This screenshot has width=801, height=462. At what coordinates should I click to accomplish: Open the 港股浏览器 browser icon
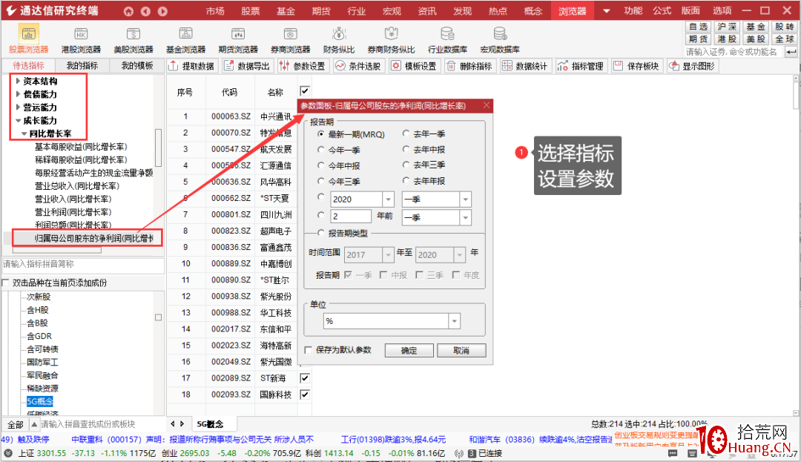(x=81, y=39)
